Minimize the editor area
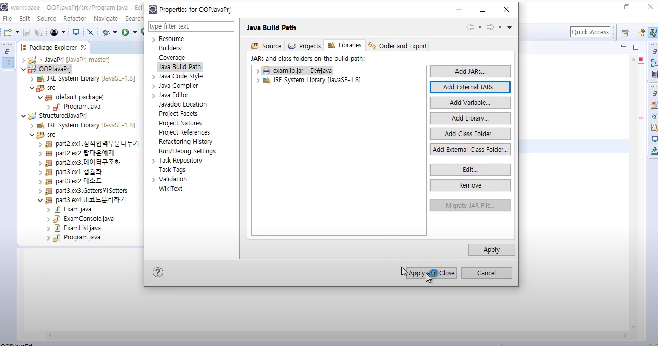 (624, 46)
